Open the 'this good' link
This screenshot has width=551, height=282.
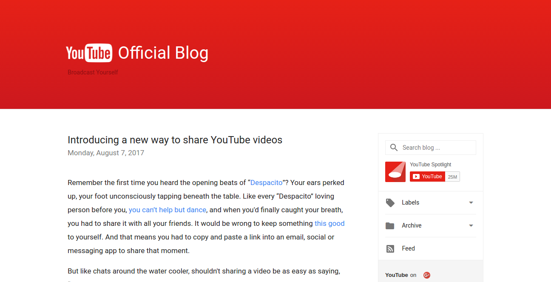pos(329,223)
